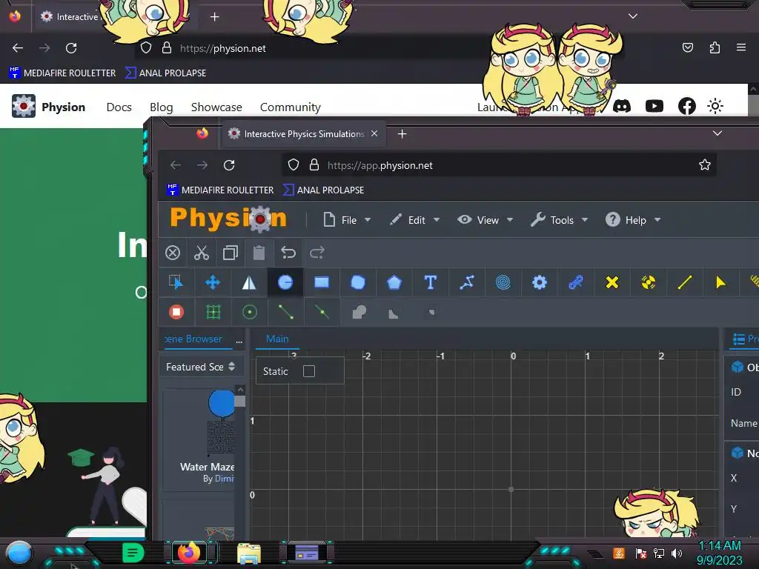Reload the app.physion.net page
The width and height of the screenshot is (759, 569).
click(229, 165)
